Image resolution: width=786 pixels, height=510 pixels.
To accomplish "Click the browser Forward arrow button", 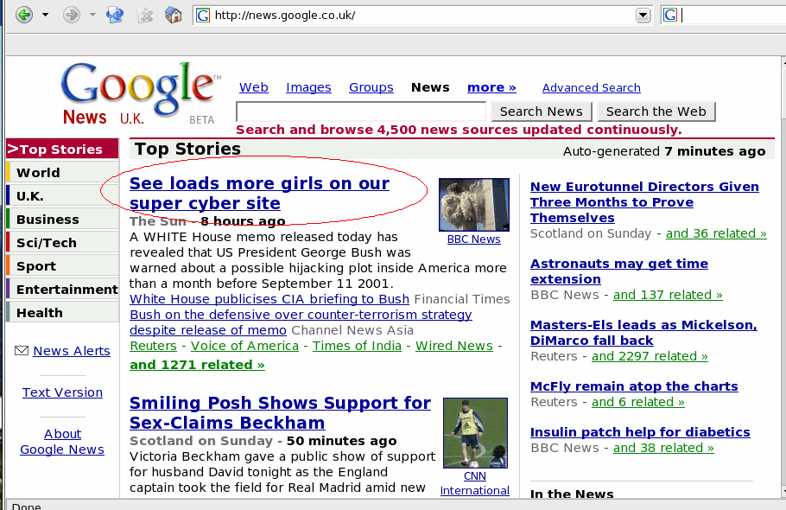I will click(x=71, y=15).
